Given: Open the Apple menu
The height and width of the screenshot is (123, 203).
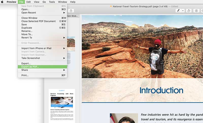Looking at the screenshot, I should point(2,2).
